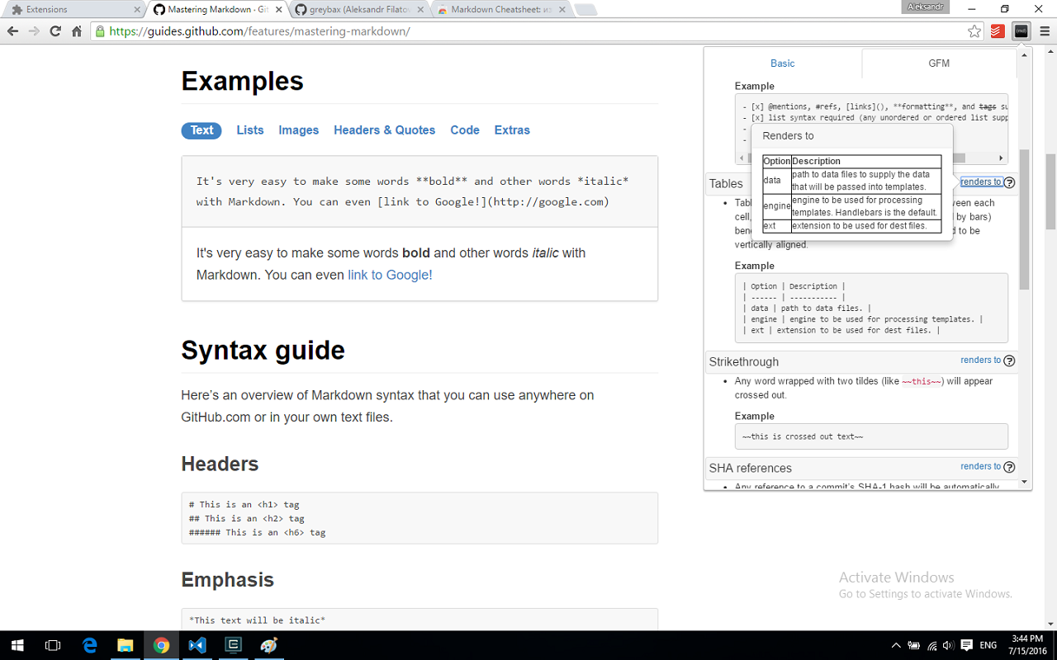Open the battery status tray icon
1057x660 pixels.
(x=914, y=645)
